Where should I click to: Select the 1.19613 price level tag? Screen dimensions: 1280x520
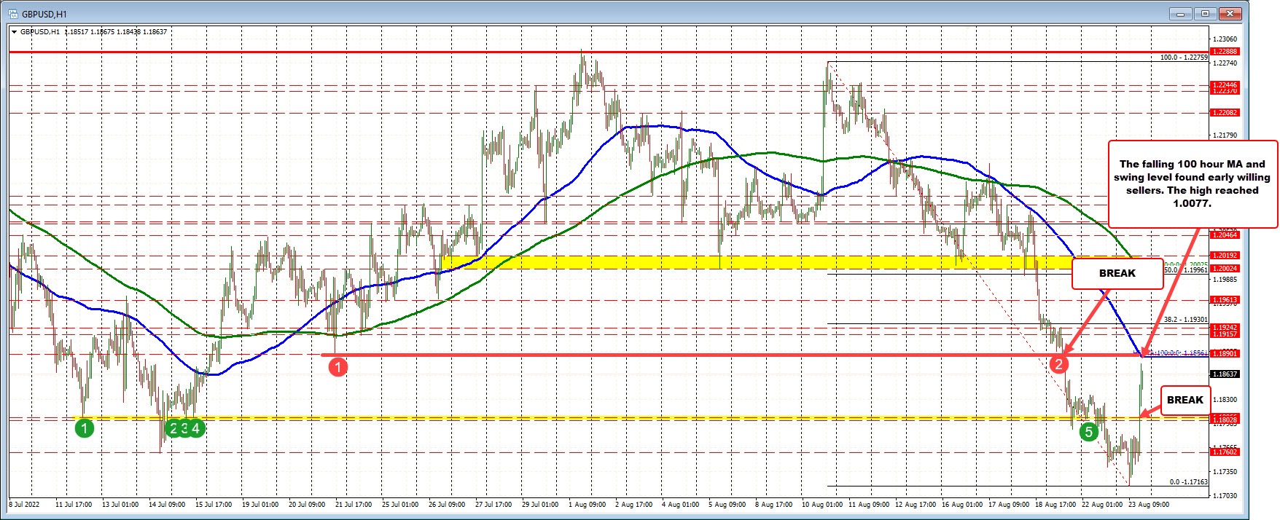1224,299
